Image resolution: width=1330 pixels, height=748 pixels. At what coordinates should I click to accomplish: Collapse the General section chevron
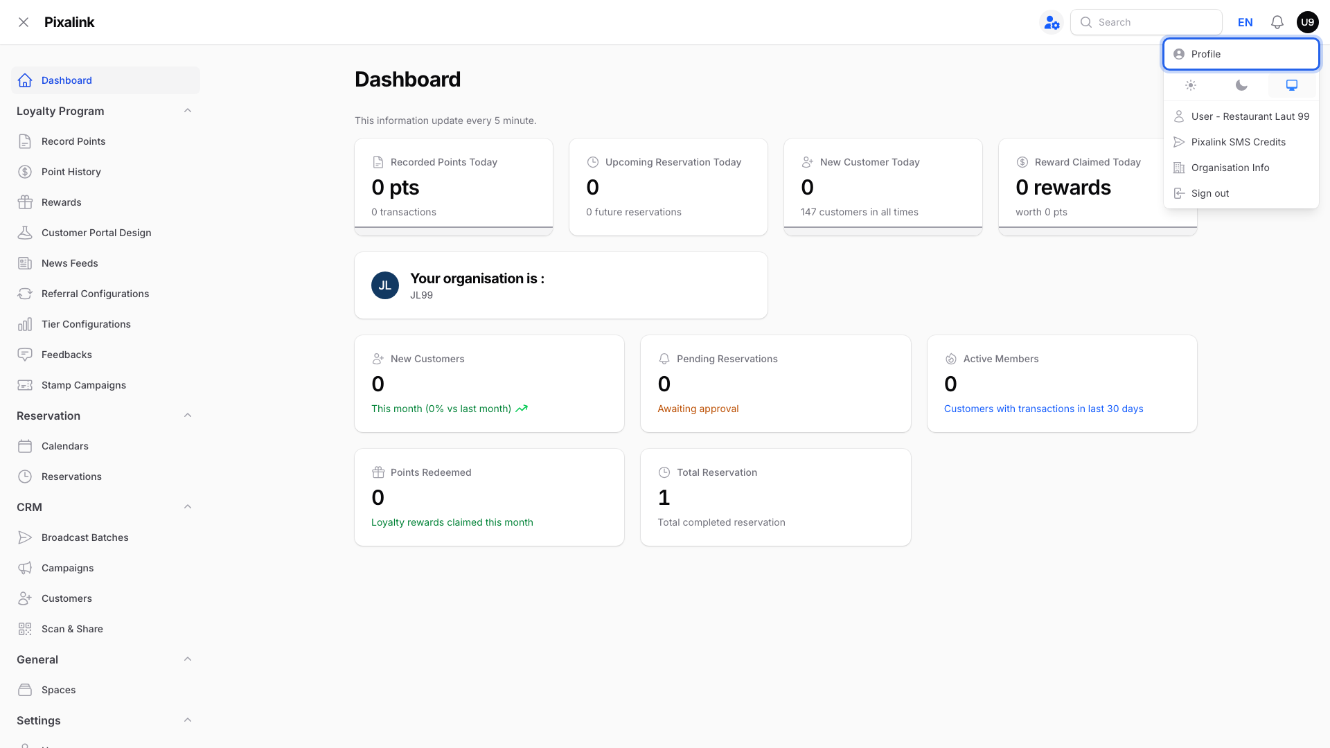pyautogui.click(x=188, y=659)
